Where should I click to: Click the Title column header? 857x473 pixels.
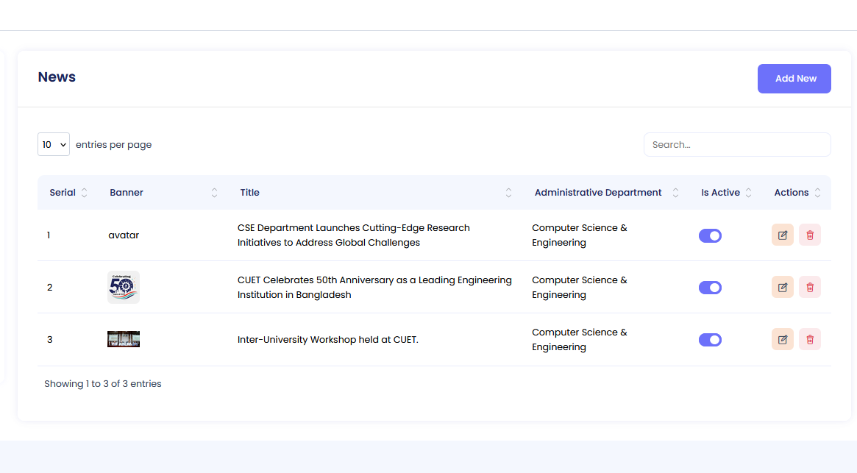(250, 193)
